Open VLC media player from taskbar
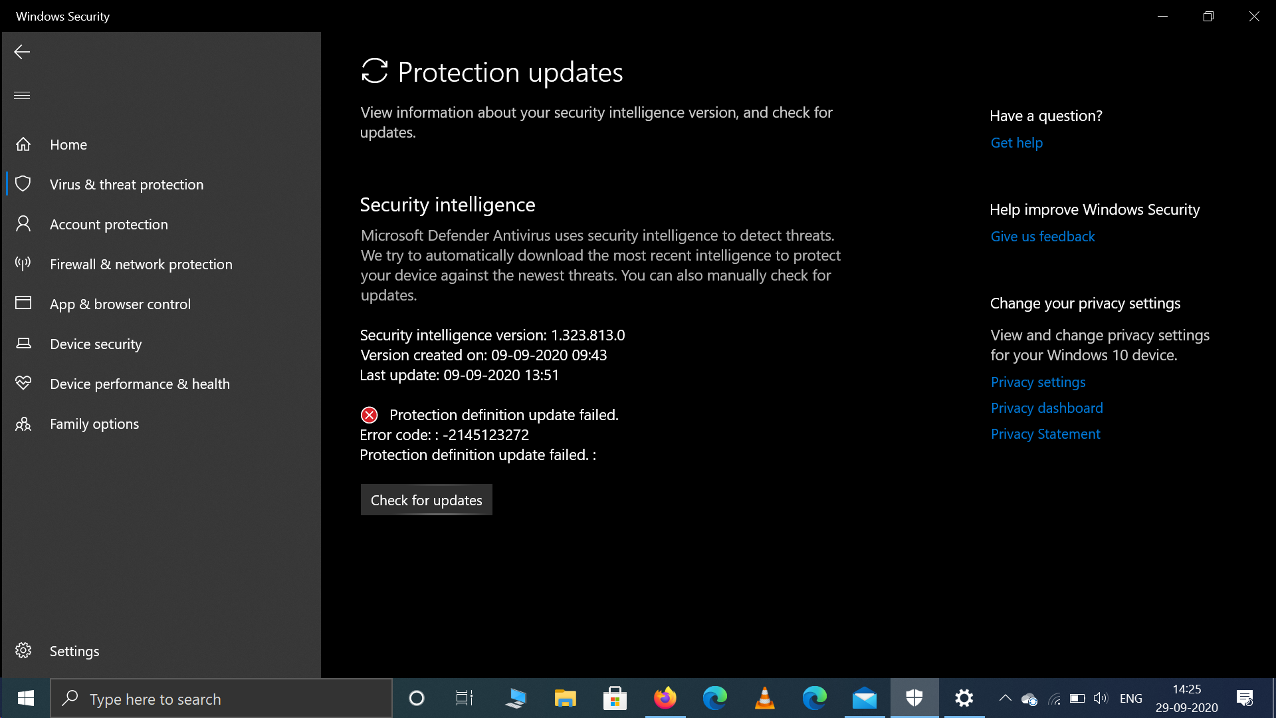The width and height of the screenshot is (1276, 718). pos(764,698)
